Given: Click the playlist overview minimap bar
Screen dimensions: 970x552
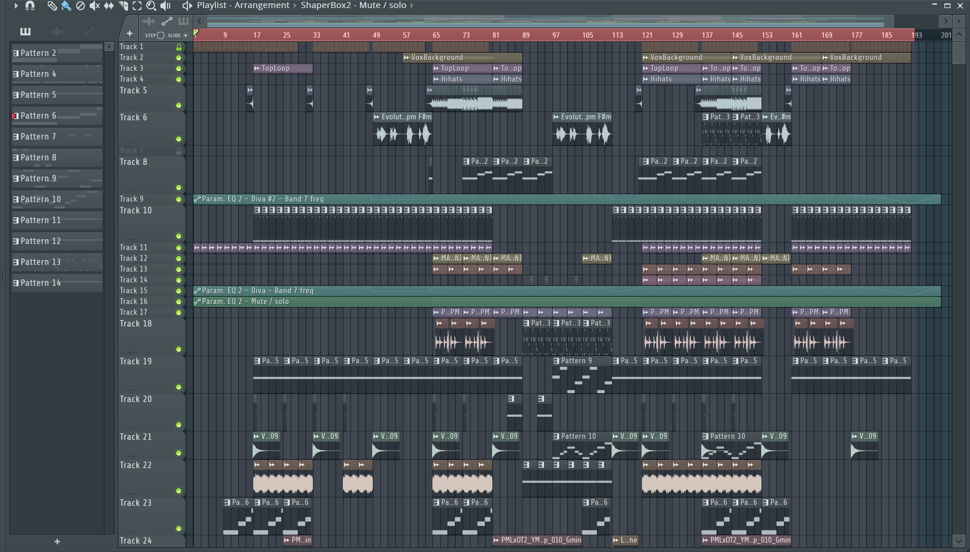Looking at the screenshot, I should click(550, 21).
